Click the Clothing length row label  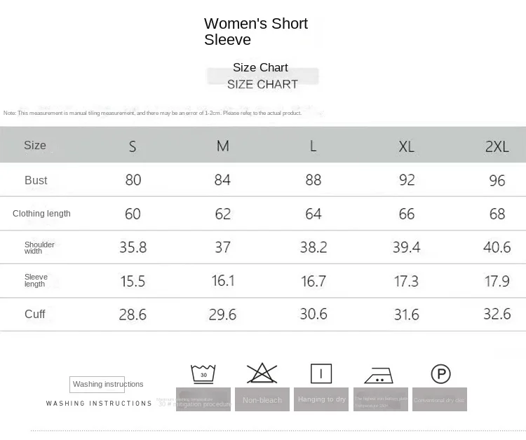41,213
